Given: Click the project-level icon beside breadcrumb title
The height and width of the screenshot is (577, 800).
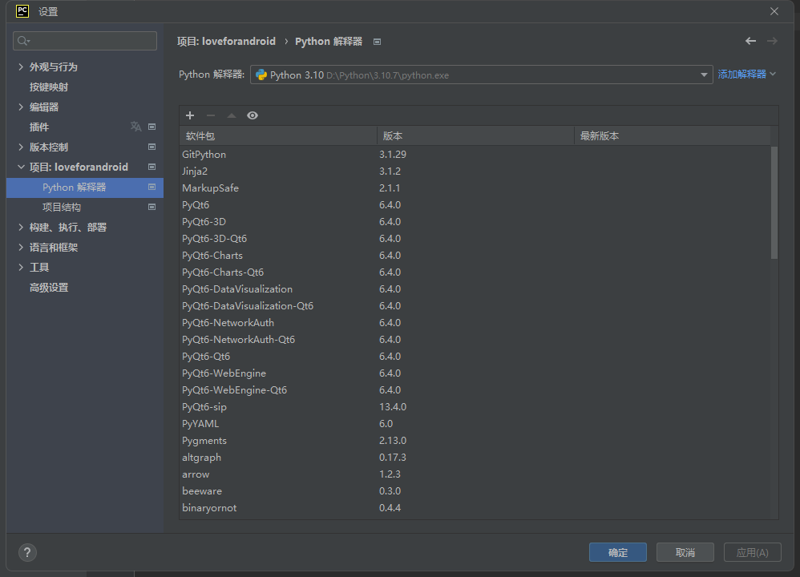Looking at the screenshot, I should coord(377,42).
